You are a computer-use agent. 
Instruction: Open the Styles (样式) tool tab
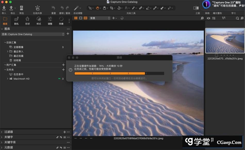point(39,19)
